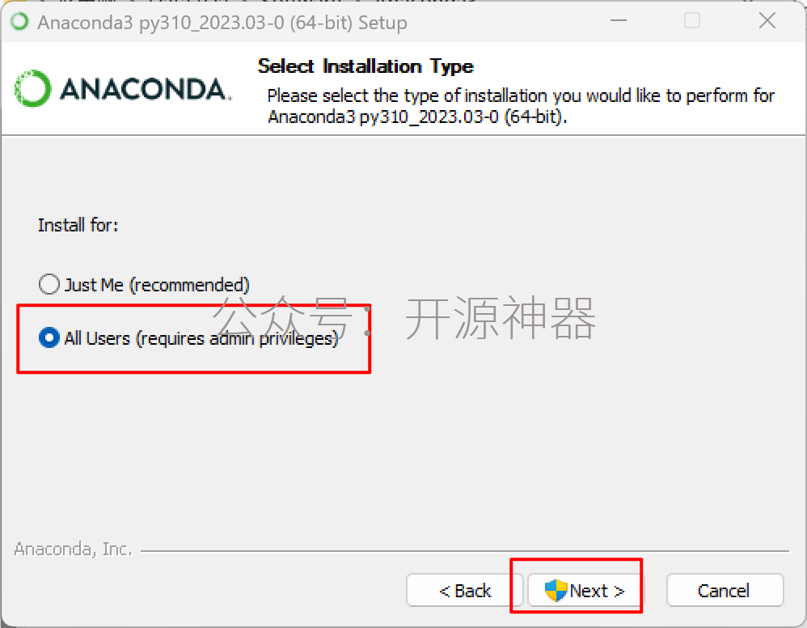
Task: Click the green Anaconda ring logo
Action: coord(33,88)
